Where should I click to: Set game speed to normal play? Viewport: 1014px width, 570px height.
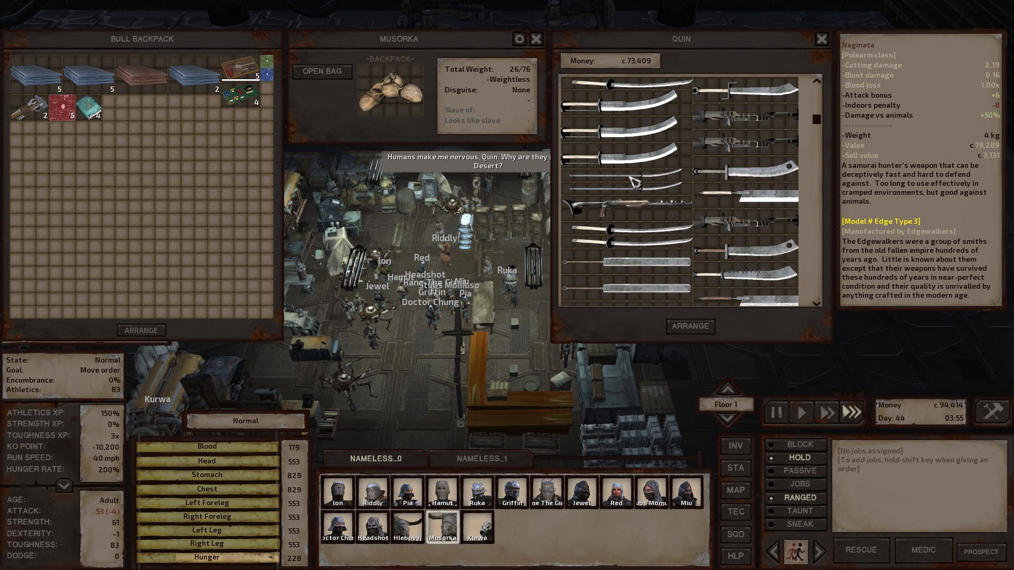click(x=801, y=412)
